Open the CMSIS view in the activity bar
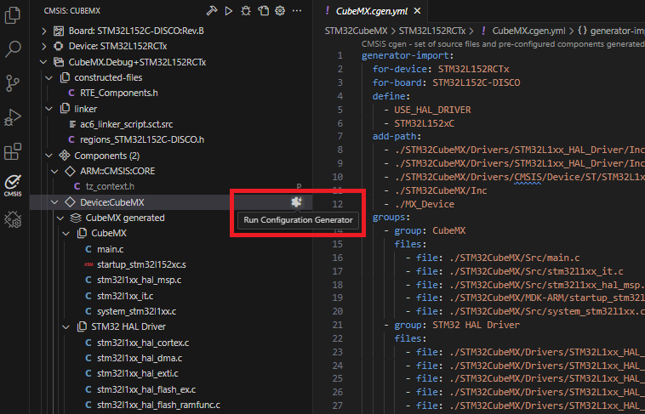Viewport: 645px width, 414px height. point(13,185)
